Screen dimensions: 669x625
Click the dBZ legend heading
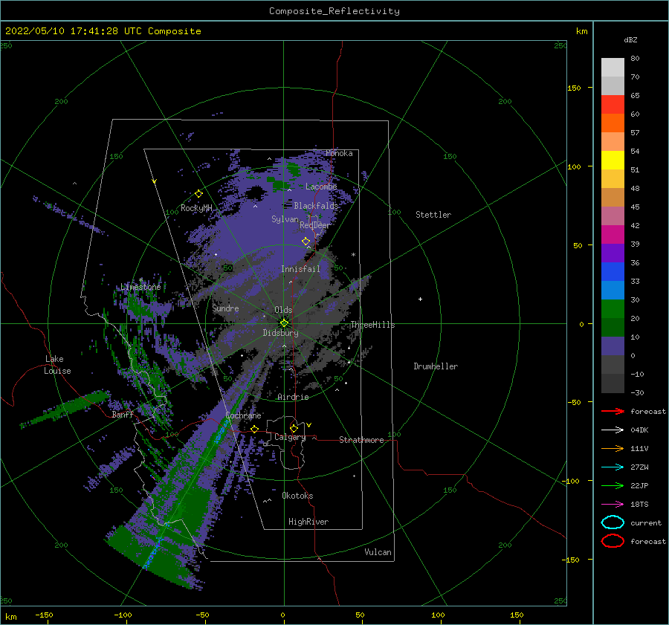630,39
